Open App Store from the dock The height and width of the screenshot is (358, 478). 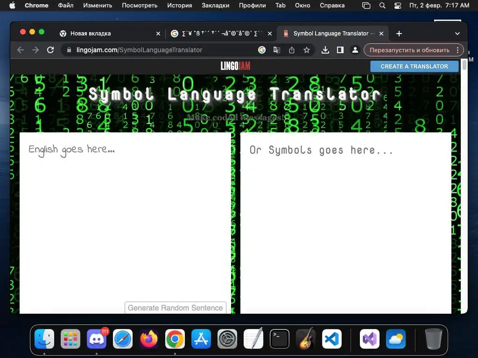201,338
